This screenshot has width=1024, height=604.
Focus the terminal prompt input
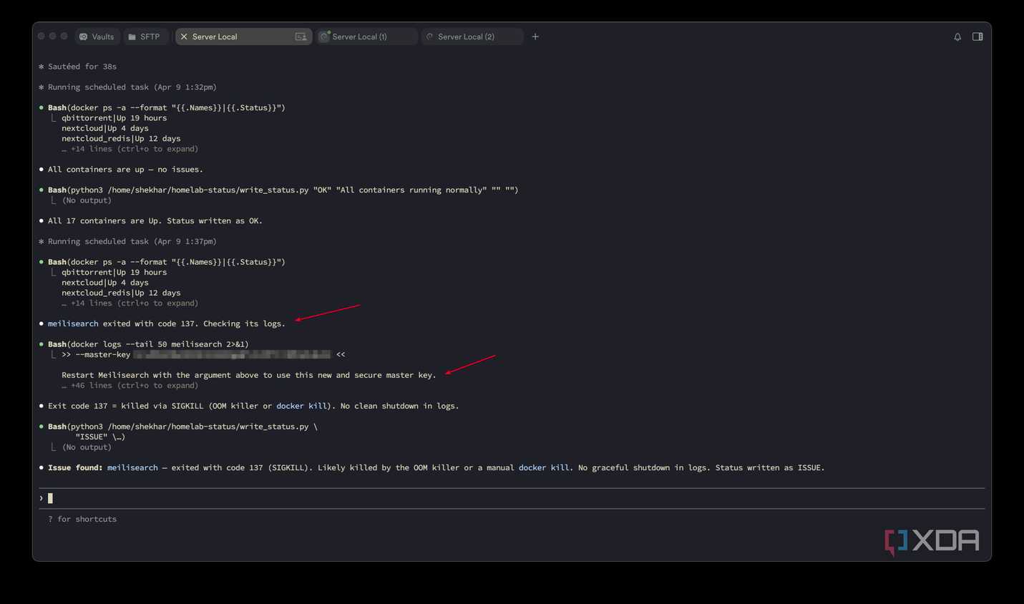click(512, 498)
